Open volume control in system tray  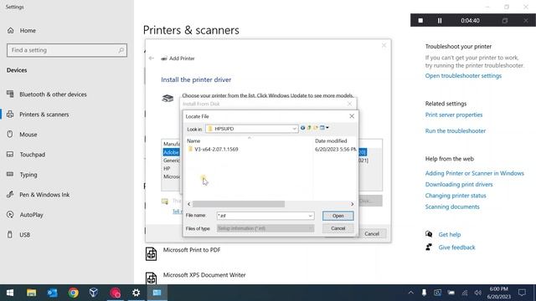[478, 293]
